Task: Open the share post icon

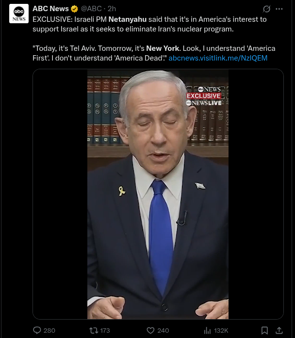Action: 279,330
